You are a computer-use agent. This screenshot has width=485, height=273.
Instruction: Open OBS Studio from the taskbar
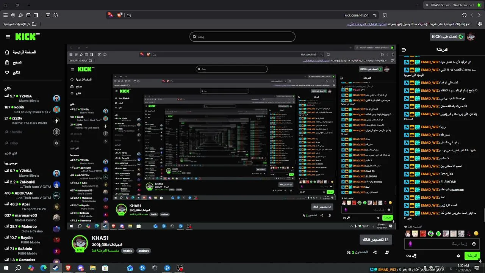tap(180, 268)
